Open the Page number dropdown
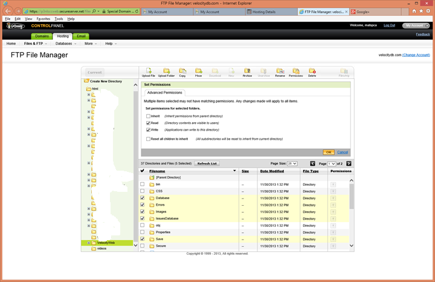 coord(332,163)
